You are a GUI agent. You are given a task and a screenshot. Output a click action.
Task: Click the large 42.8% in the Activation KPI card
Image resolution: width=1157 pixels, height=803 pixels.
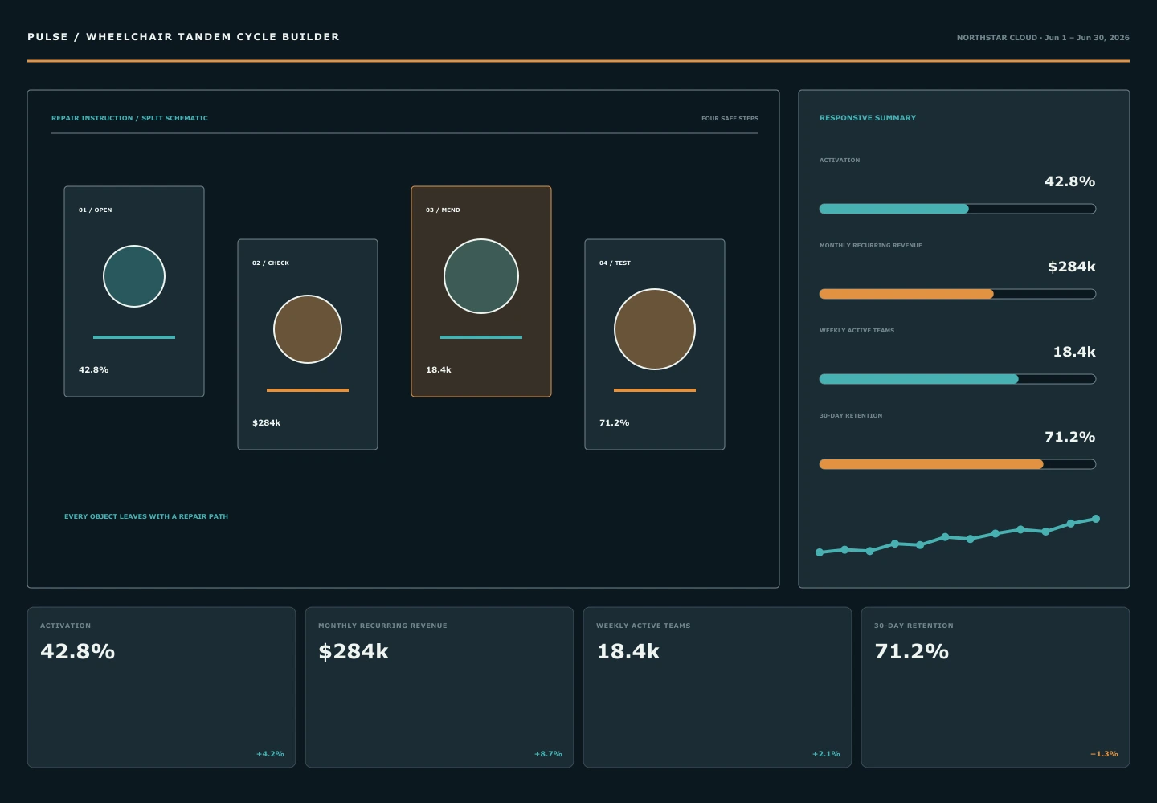pyautogui.click(x=77, y=652)
